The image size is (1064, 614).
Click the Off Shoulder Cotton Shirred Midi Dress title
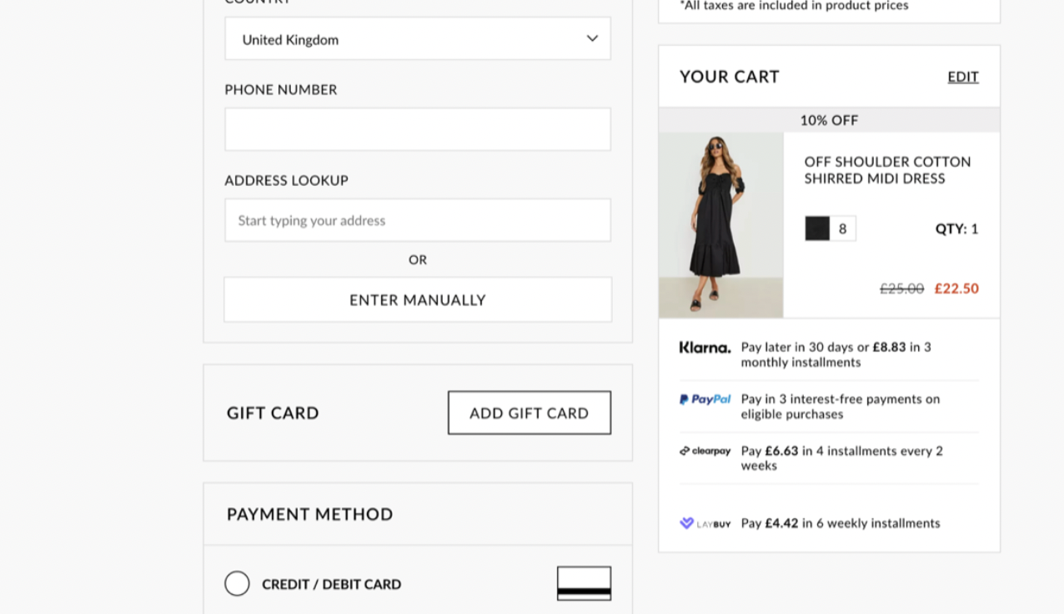point(886,170)
